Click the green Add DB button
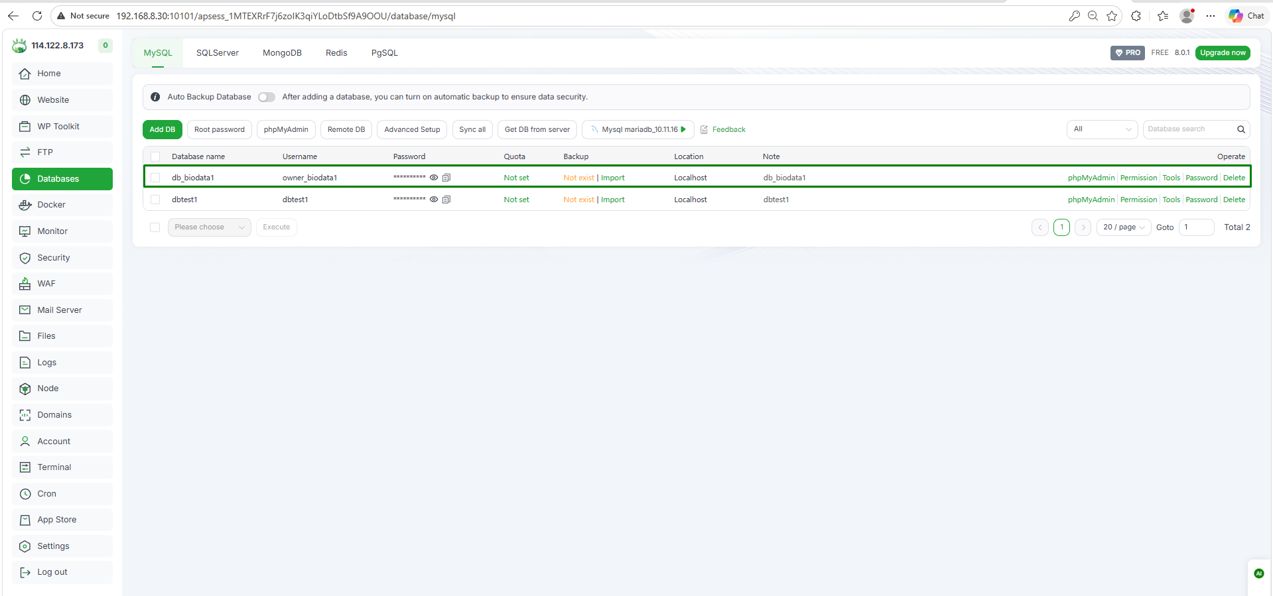This screenshot has width=1273, height=596. coord(162,129)
